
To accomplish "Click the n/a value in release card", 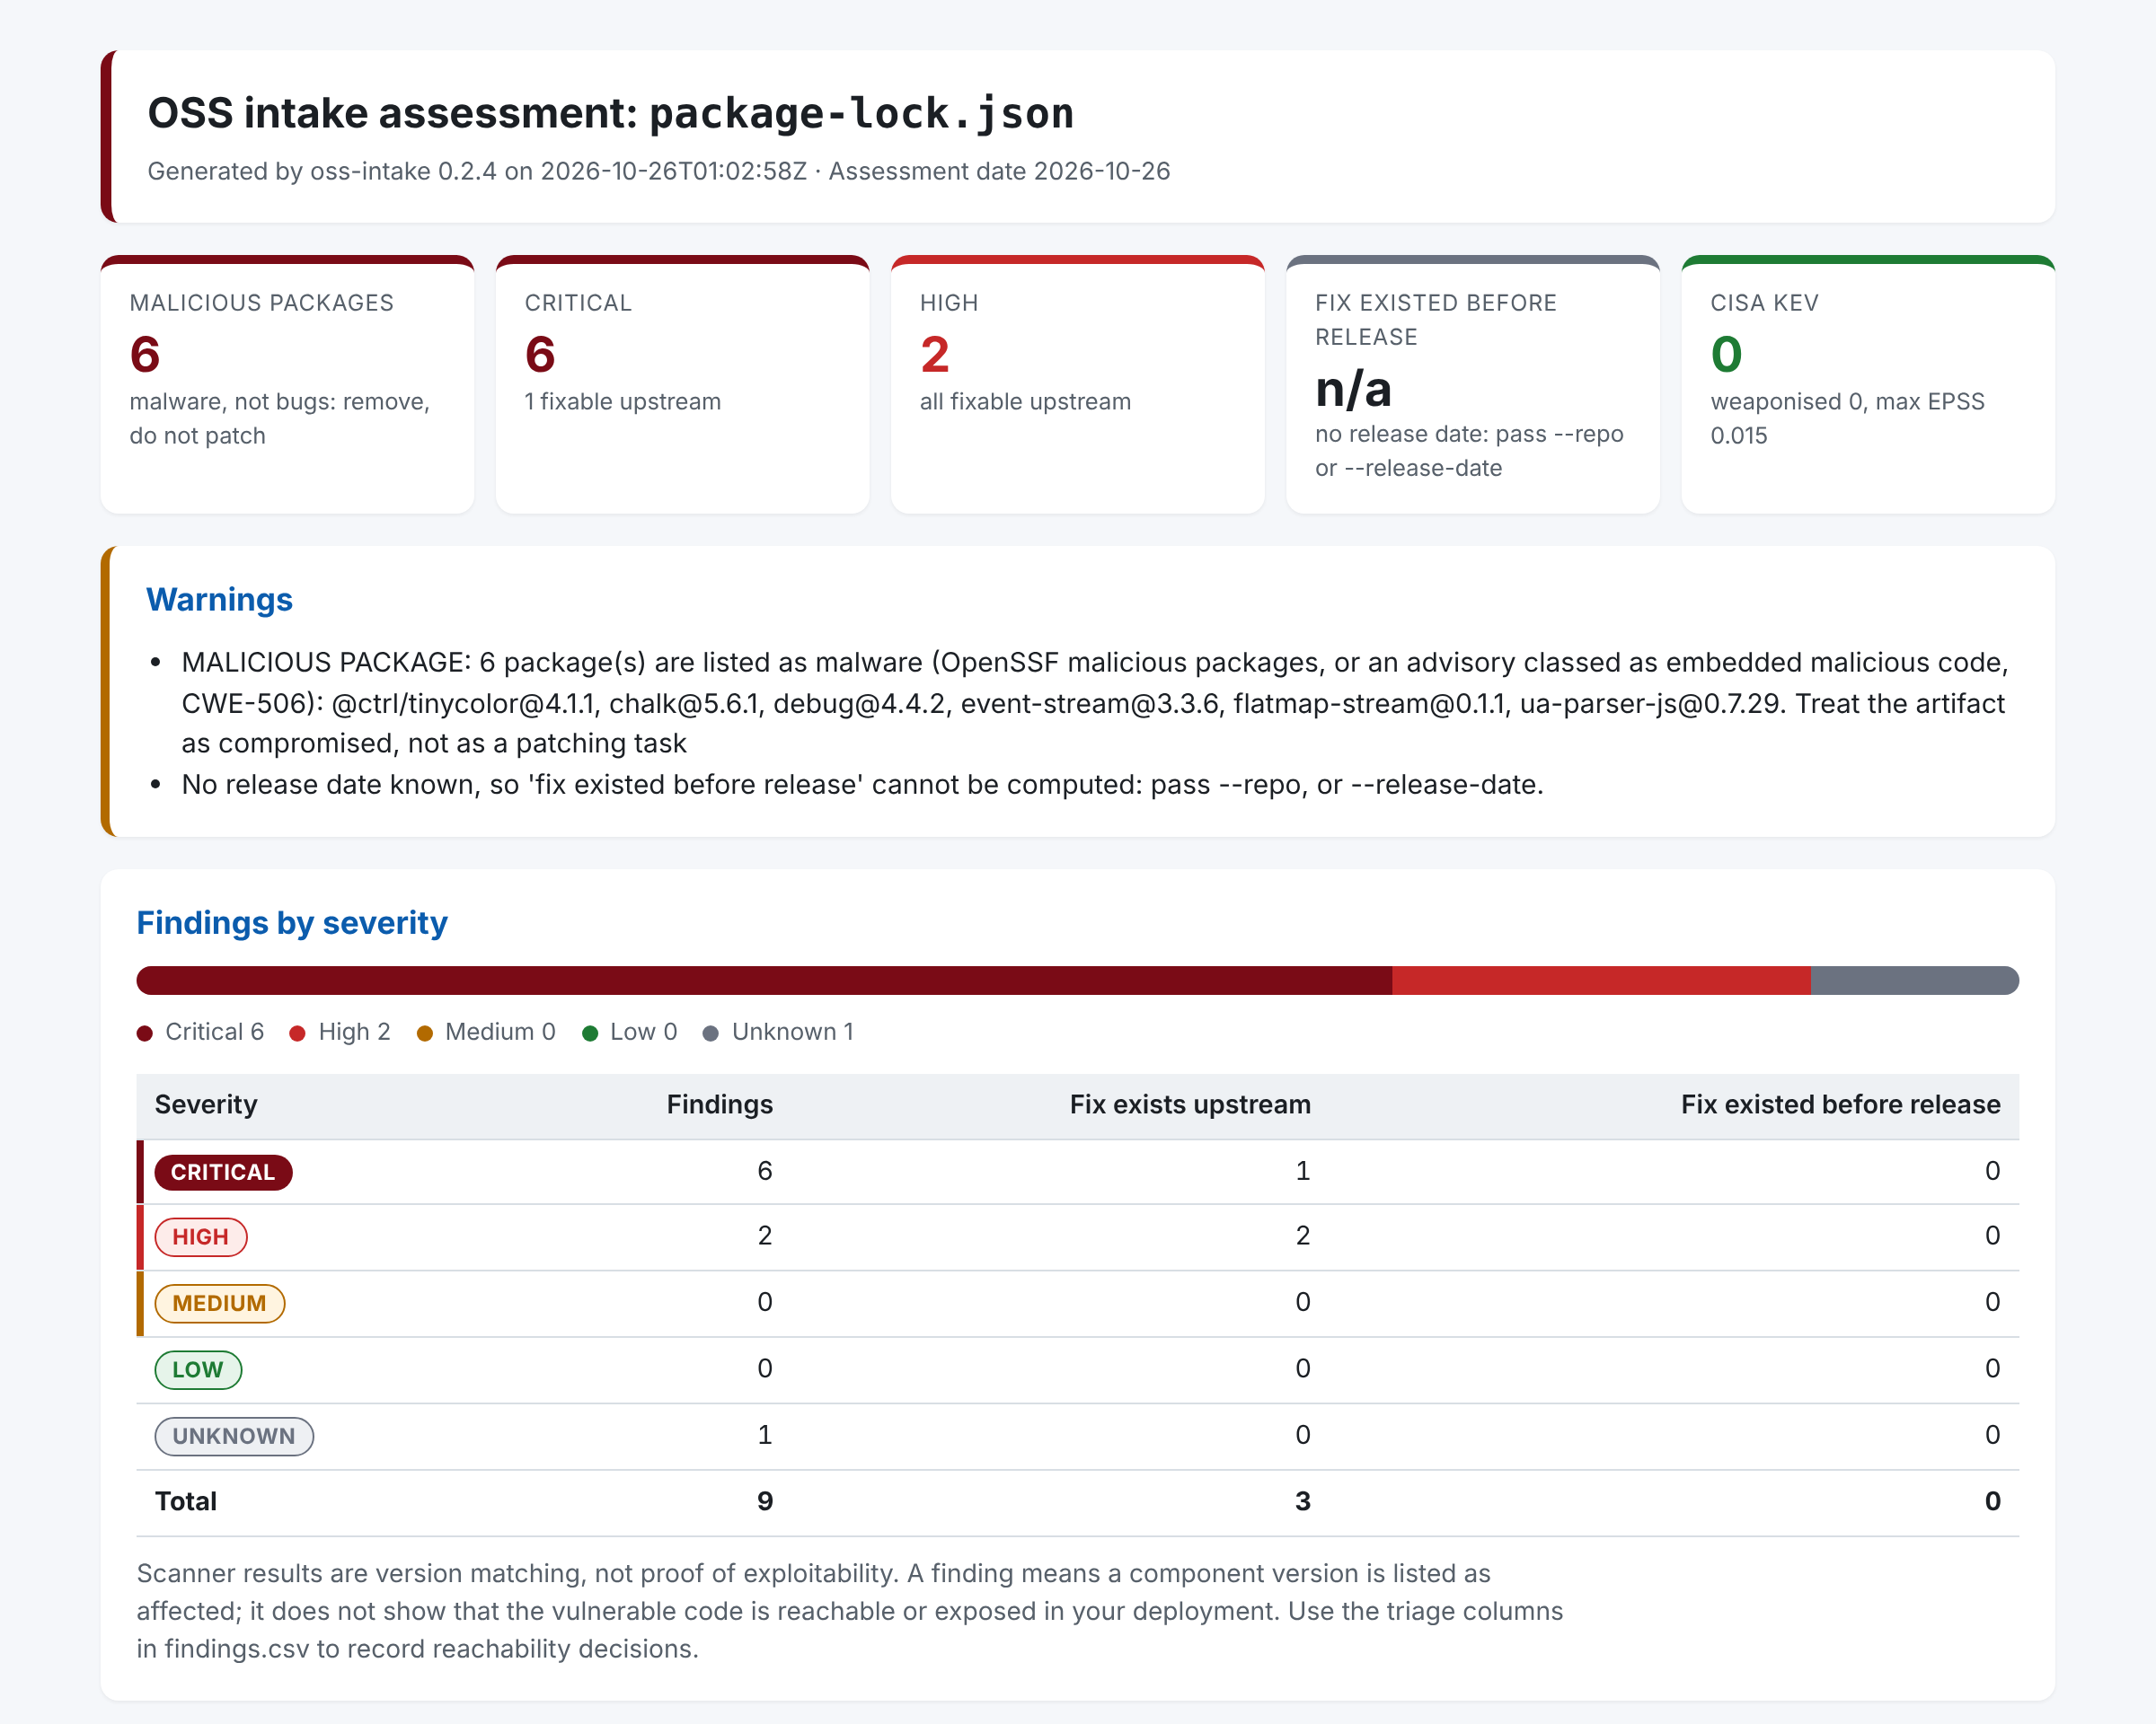I will pyautogui.click(x=1353, y=389).
